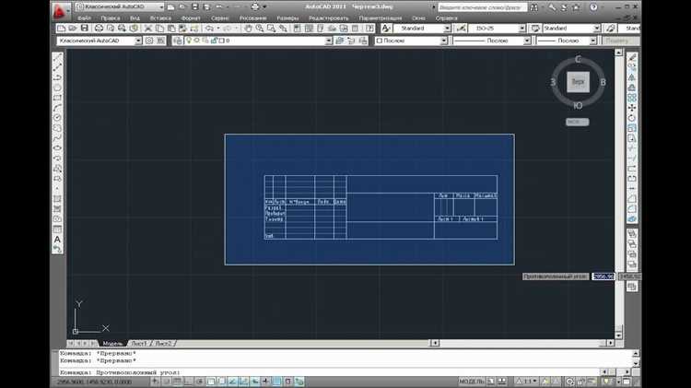The height and width of the screenshot is (388, 691).
Task: Open the Правка menu
Action: pos(111,18)
